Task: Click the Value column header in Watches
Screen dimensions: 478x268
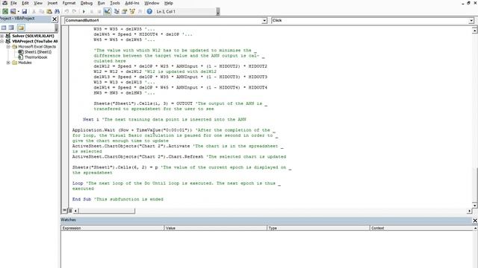Action: tap(215, 228)
